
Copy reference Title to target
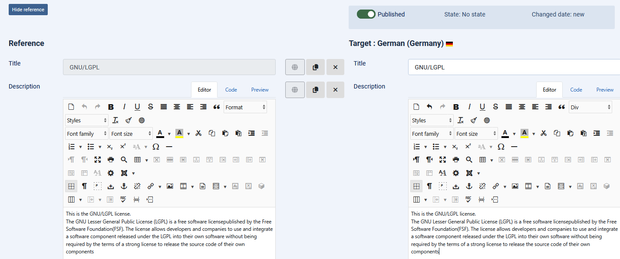tap(315, 67)
